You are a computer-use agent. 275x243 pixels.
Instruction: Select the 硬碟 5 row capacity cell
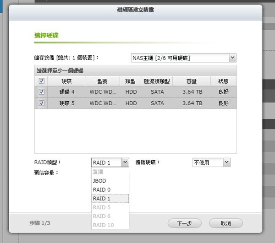192,103
